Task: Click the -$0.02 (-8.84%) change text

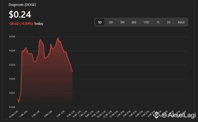Action: point(21,23)
